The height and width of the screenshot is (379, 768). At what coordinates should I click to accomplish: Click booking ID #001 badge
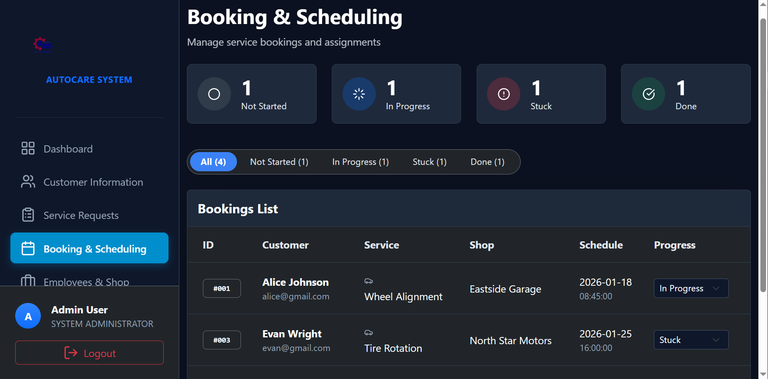coord(222,288)
